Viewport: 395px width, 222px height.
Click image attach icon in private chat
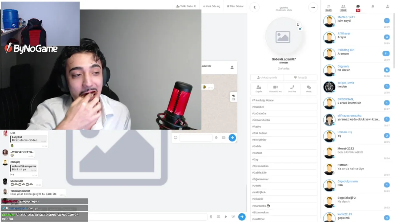[x=223, y=138]
